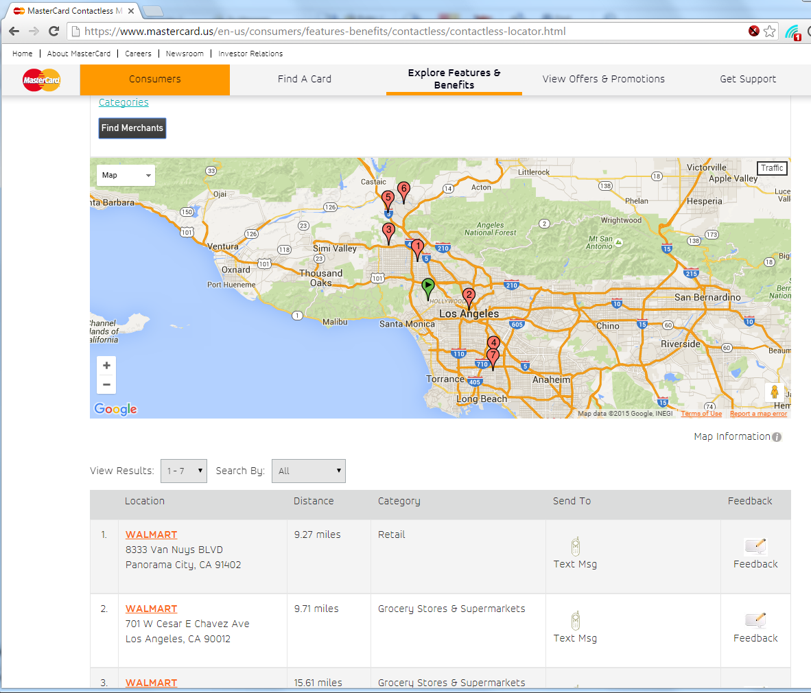The height and width of the screenshot is (693, 811).
Task: Open the Map type dropdown
Action: coord(126,176)
